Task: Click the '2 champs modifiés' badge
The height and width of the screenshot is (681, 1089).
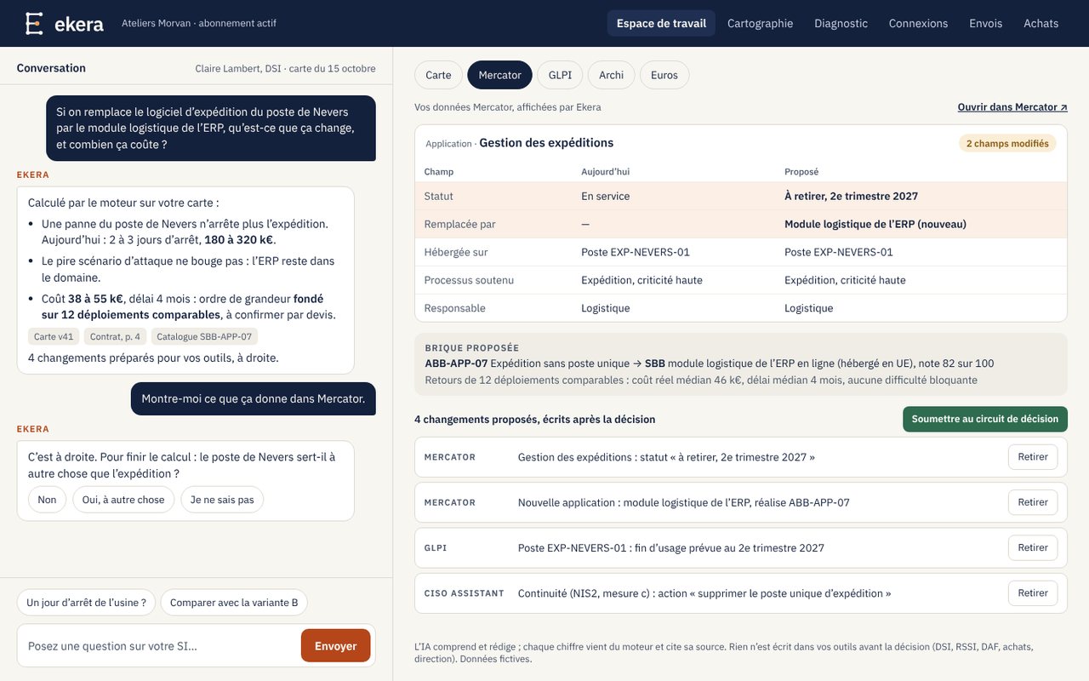Action: point(1007,144)
